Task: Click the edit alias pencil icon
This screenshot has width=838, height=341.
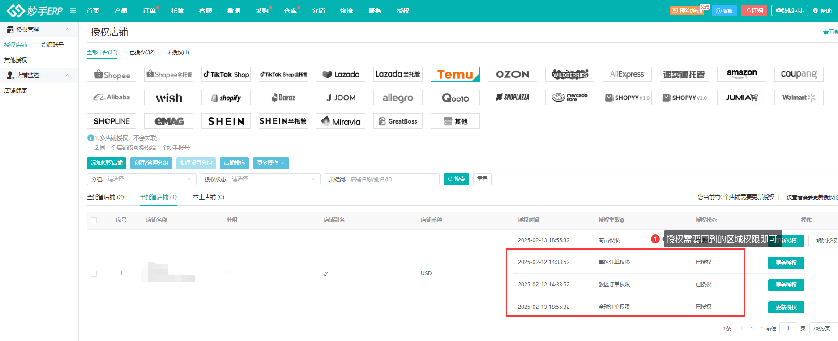Action: 326,274
